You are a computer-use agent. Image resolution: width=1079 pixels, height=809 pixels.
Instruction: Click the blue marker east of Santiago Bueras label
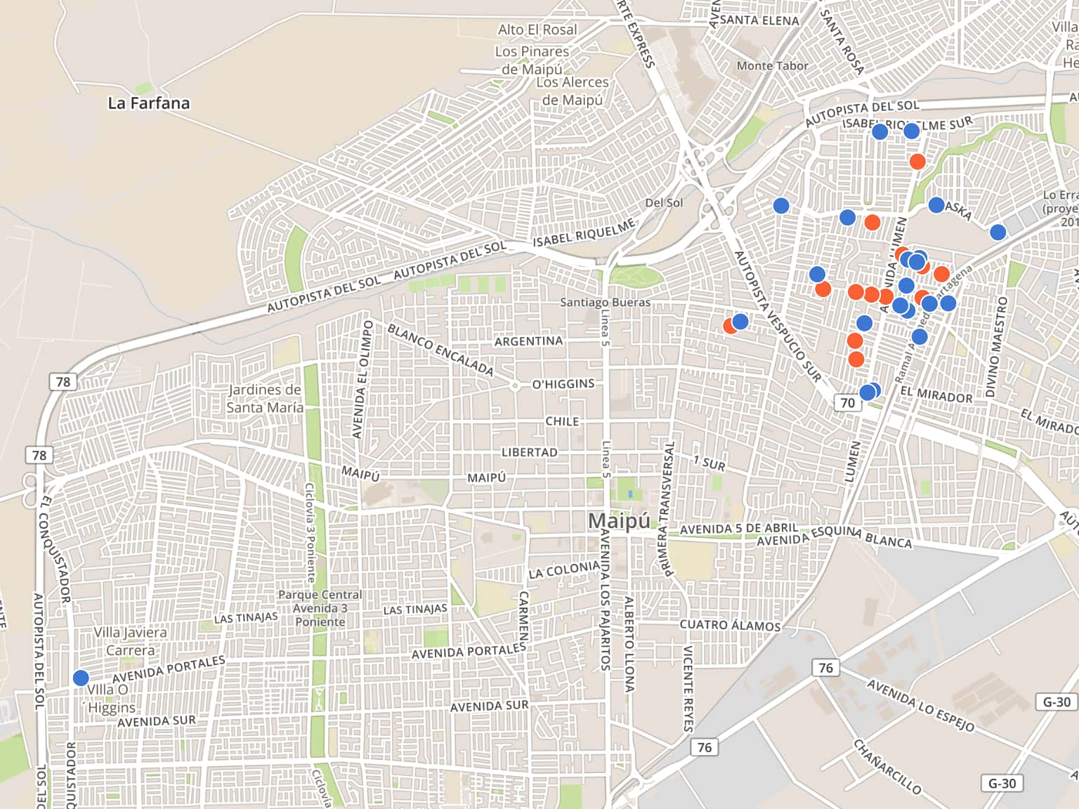coord(740,322)
